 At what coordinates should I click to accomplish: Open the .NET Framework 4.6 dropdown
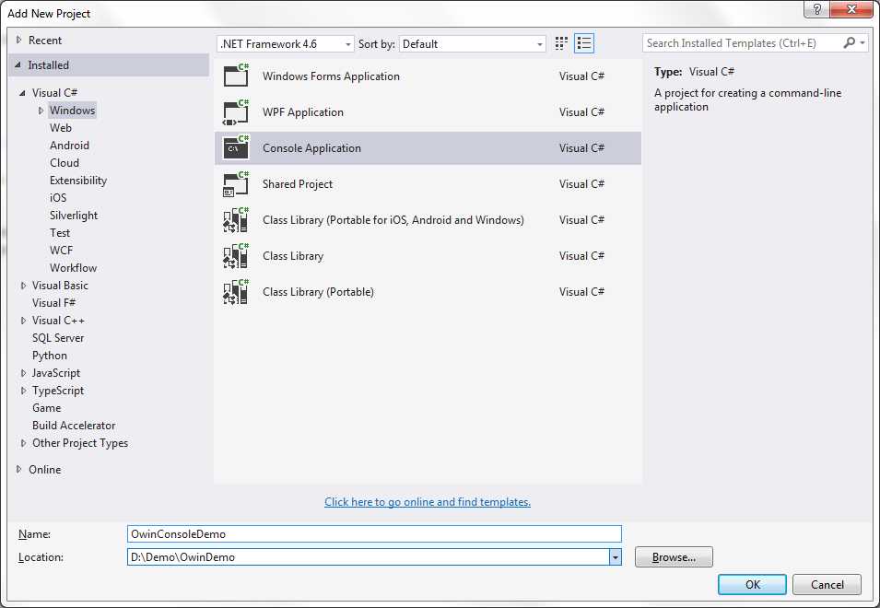coord(286,43)
